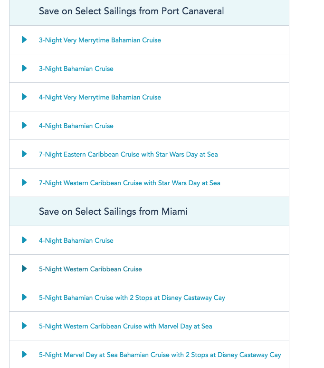
Task: Click the arrow icon beside Port Canaveral 4-Night Bahamian Cruise
Action: (x=24, y=125)
